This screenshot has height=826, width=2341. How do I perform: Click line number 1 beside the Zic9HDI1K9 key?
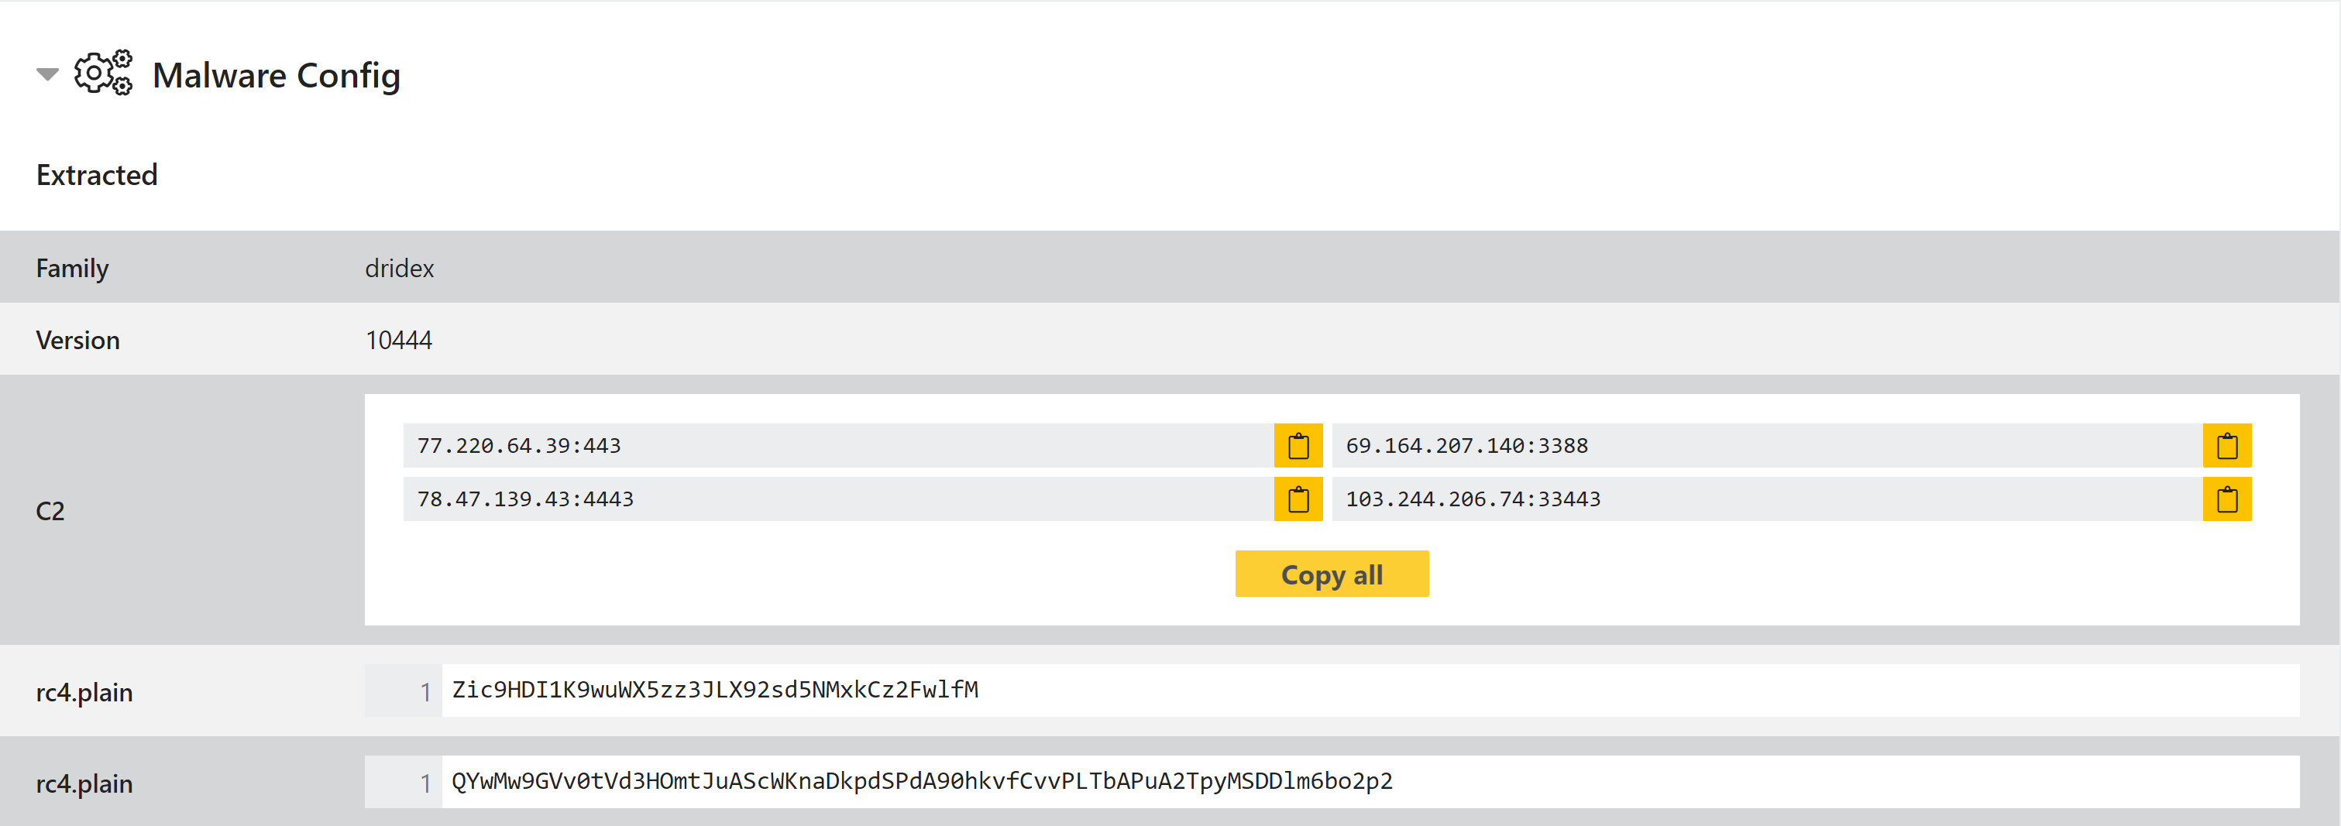point(425,693)
